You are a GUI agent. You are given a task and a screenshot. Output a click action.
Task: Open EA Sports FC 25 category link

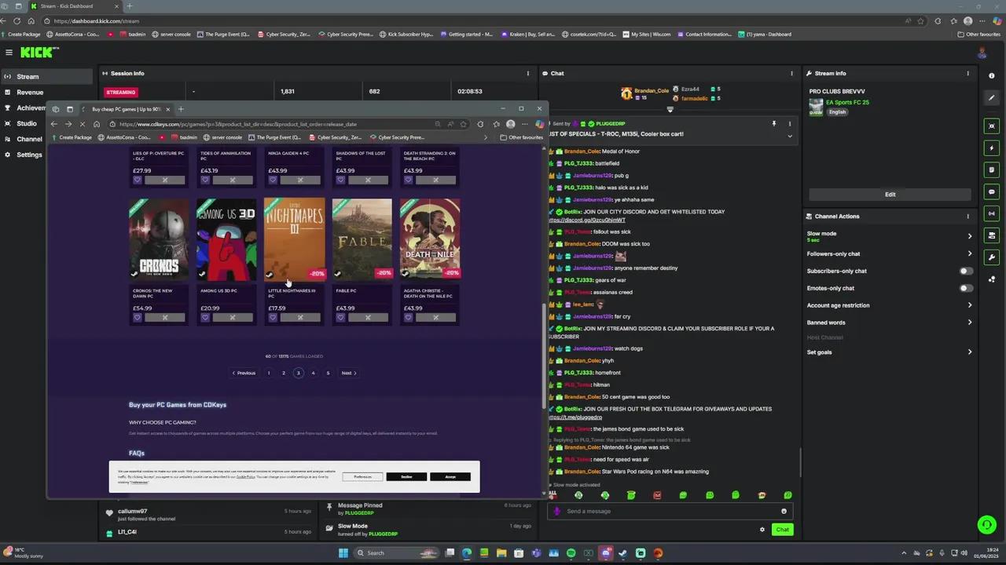pyautogui.click(x=846, y=103)
